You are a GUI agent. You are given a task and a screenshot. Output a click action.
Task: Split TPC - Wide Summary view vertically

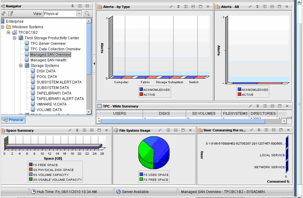[265, 106]
